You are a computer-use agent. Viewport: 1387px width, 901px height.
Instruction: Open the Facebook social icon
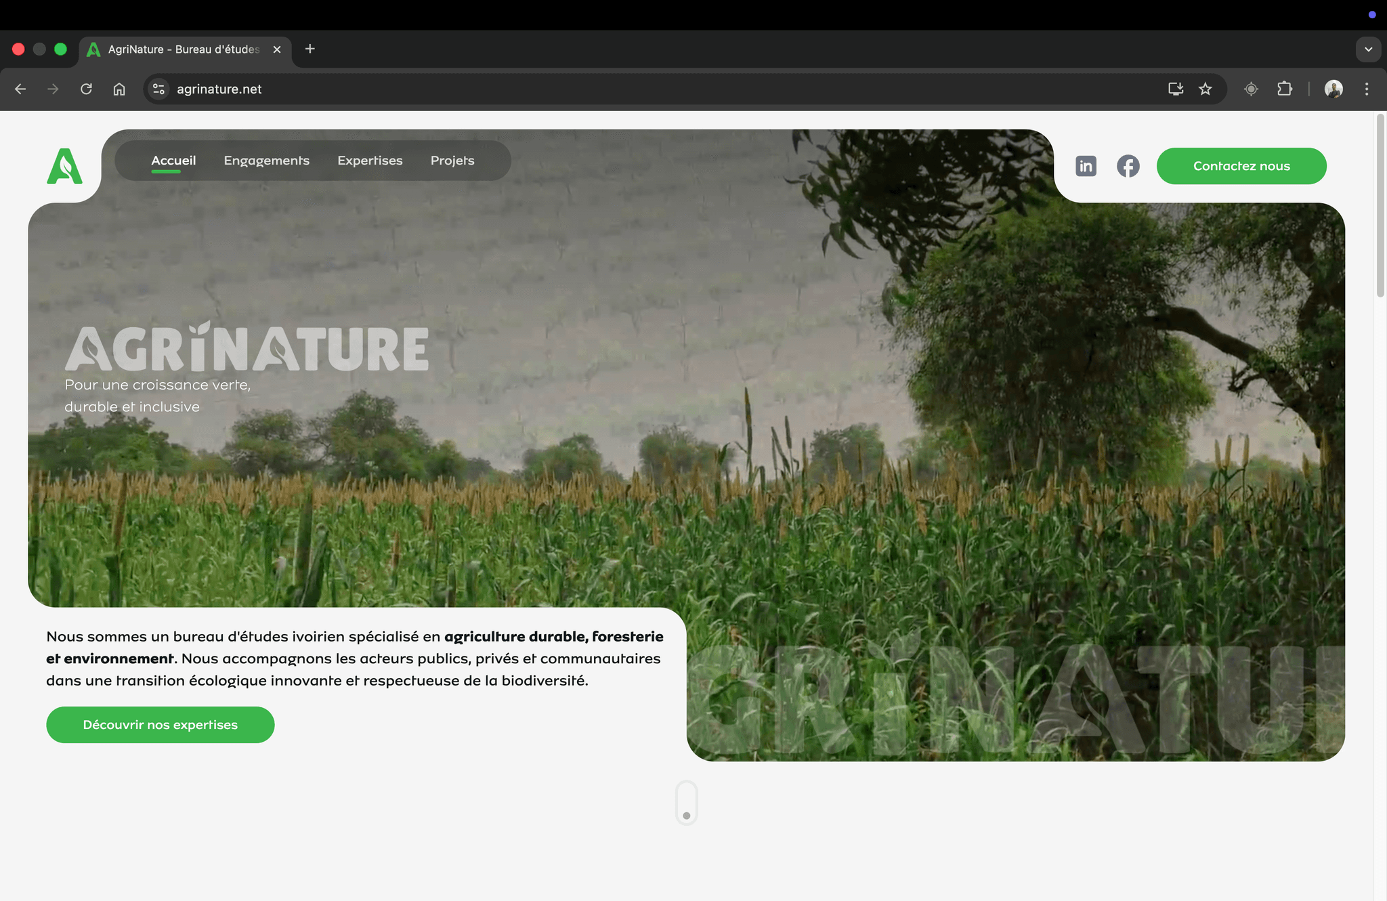(1128, 166)
